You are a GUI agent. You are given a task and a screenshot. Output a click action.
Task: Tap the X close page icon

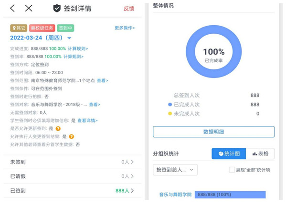point(29,8)
